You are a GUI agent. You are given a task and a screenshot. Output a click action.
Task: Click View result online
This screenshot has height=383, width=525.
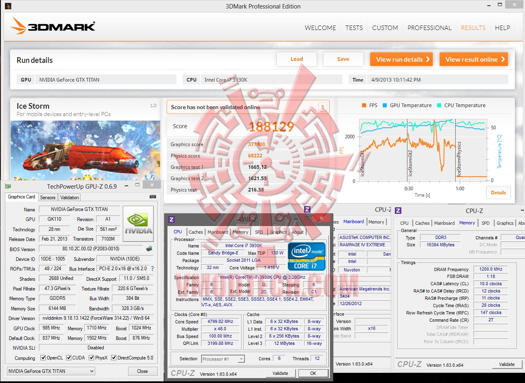click(x=474, y=59)
